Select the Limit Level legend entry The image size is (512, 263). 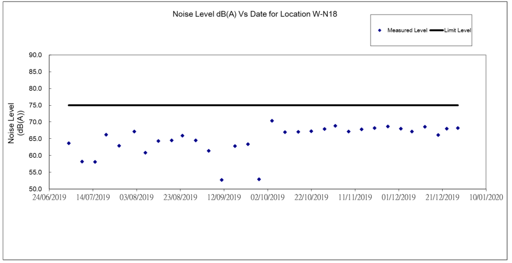pos(457,30)
